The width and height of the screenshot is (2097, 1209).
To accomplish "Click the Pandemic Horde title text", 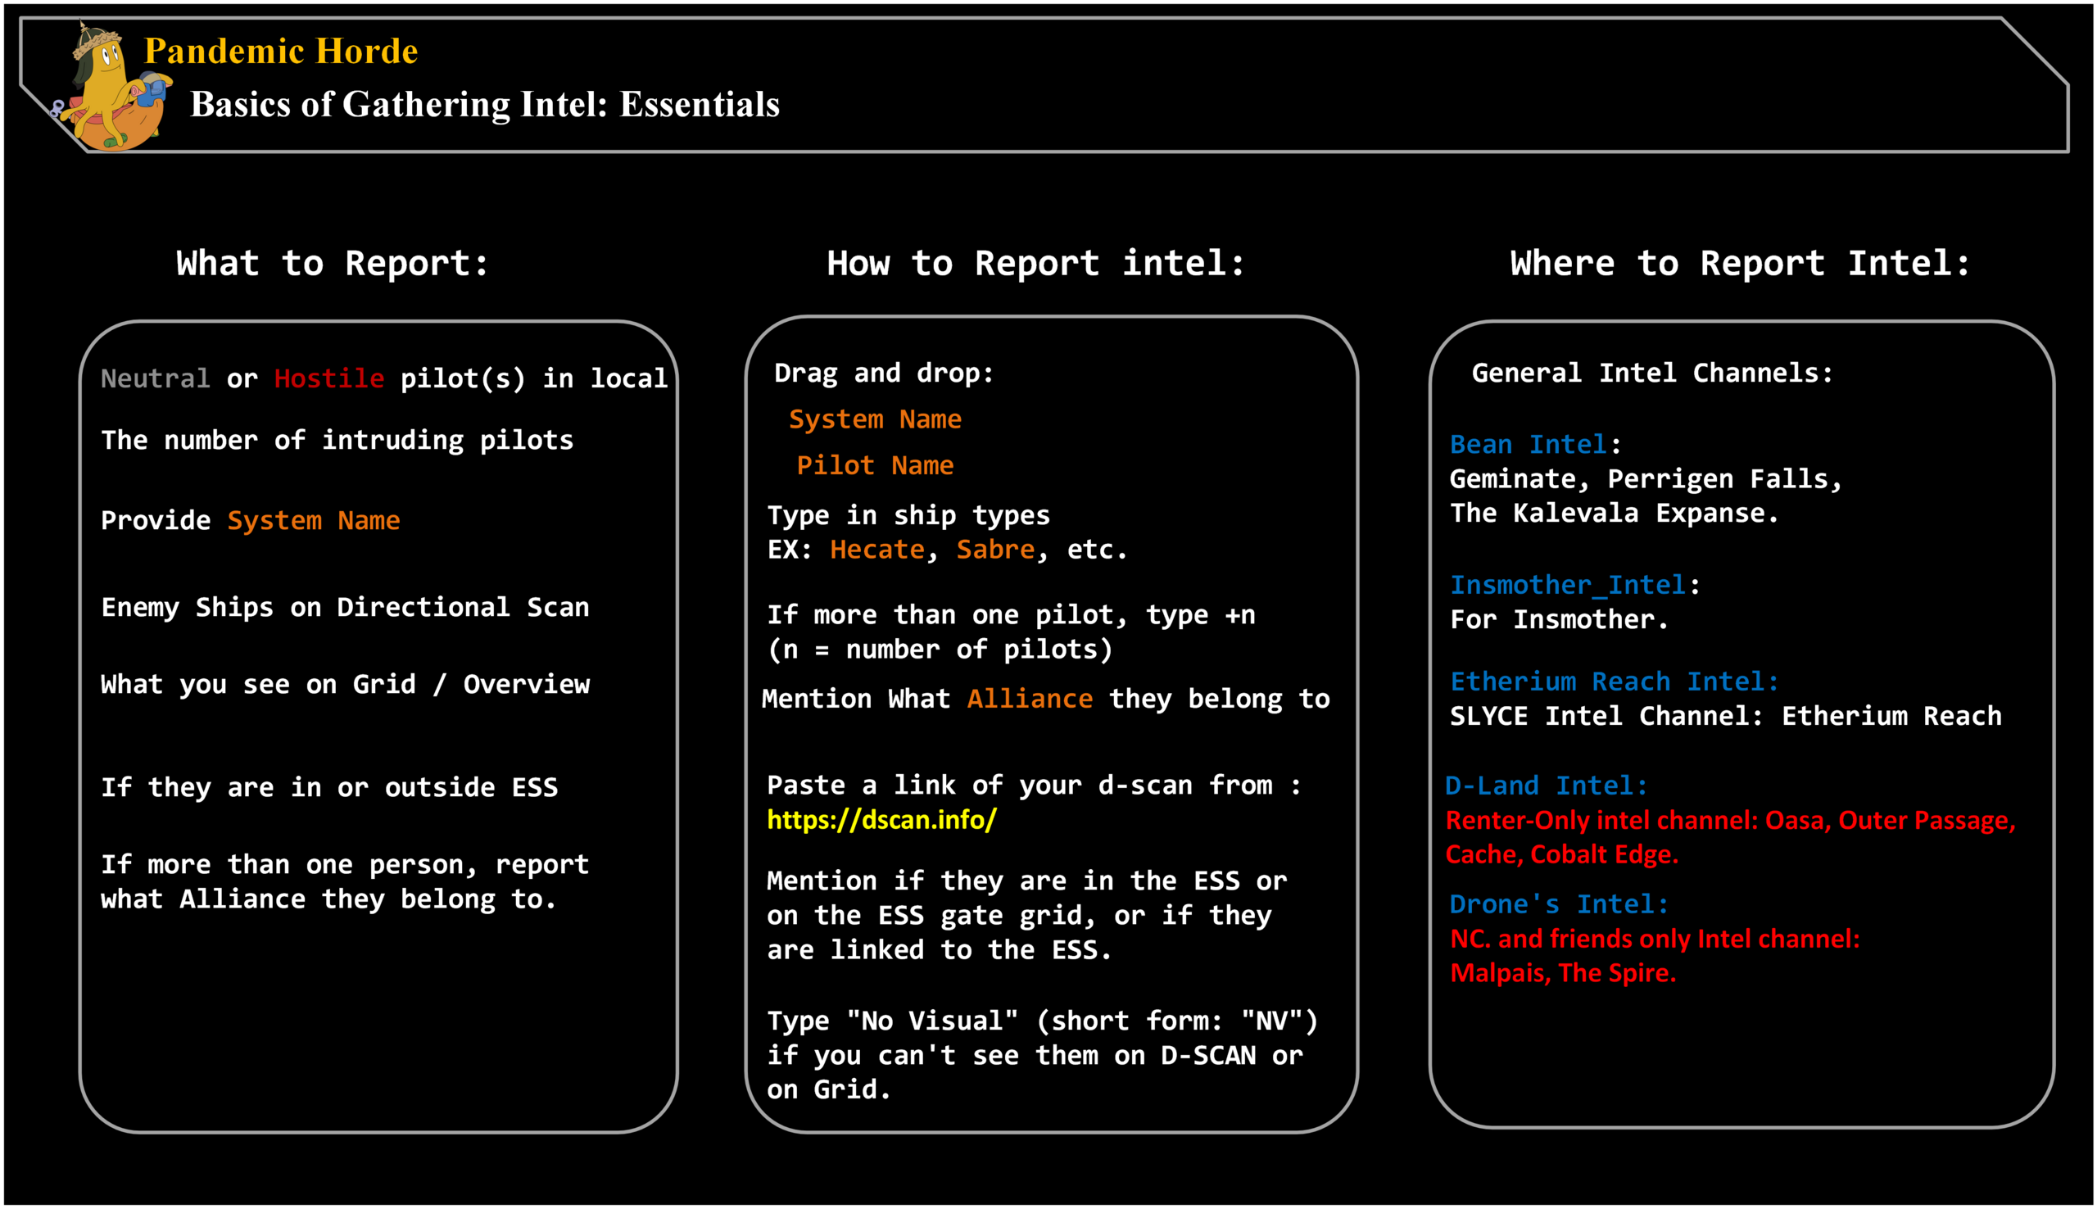I will [x=281, y=52].
